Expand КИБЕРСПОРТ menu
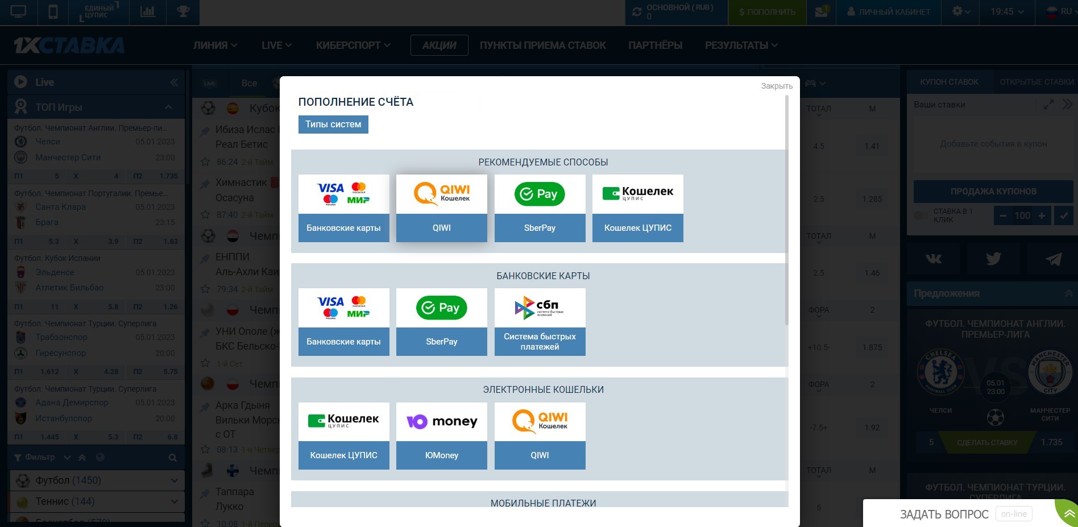Screen dimensions: 1078x527 [x=353, y=45]
